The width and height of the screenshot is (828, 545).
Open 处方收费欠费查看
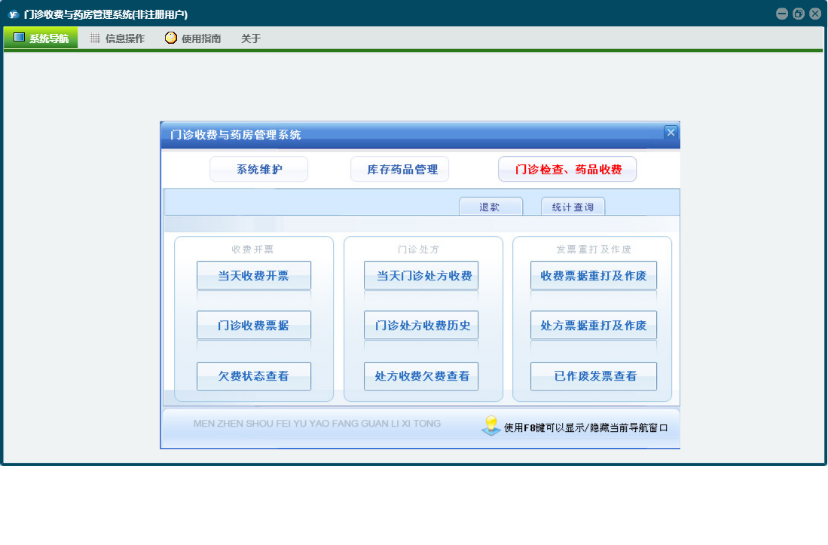tap(421, 376)
